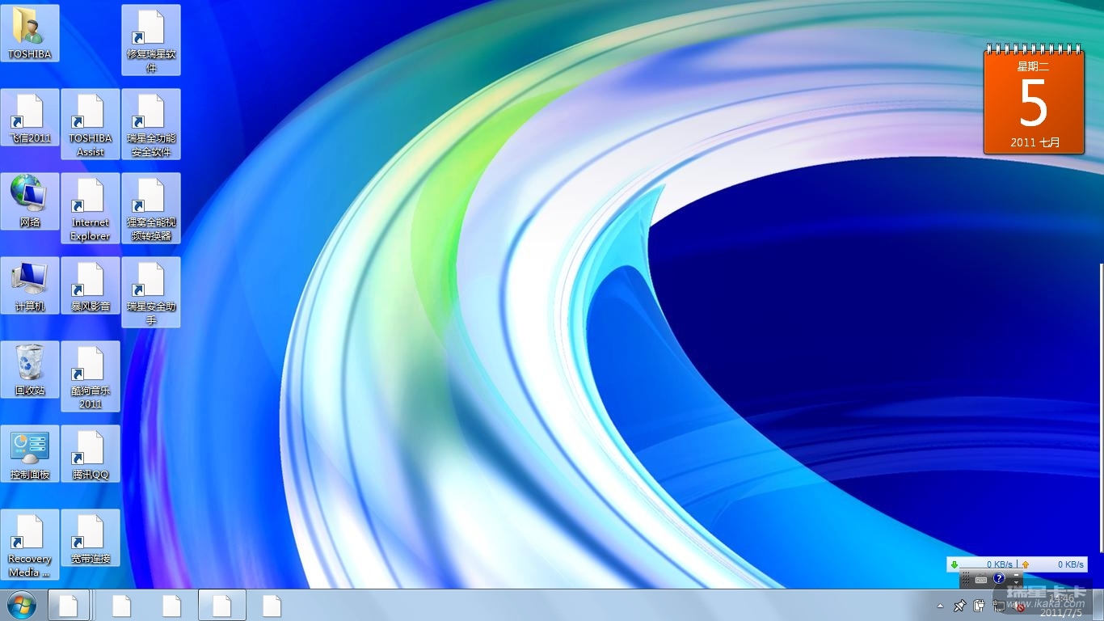Viewport: 1104px width, 621px height.
Task: Select the 腾讯QQ desktop shortcut
Action: pos(90,454)
